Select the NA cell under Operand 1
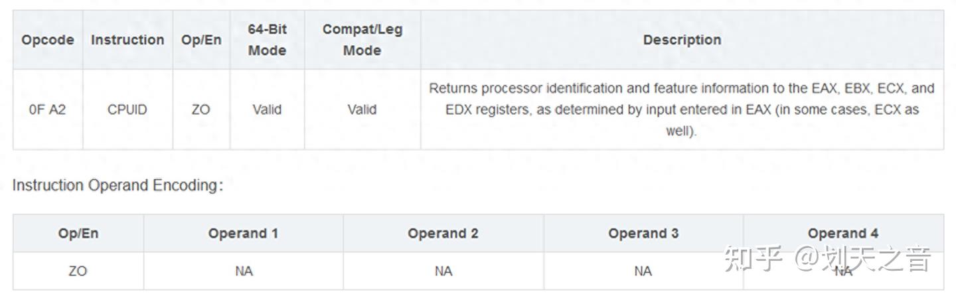956x298 pixels. (x=243, y=271)
